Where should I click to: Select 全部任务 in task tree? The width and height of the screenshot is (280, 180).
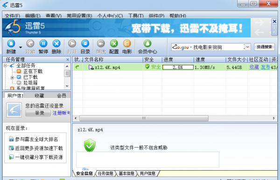[26, 66]
